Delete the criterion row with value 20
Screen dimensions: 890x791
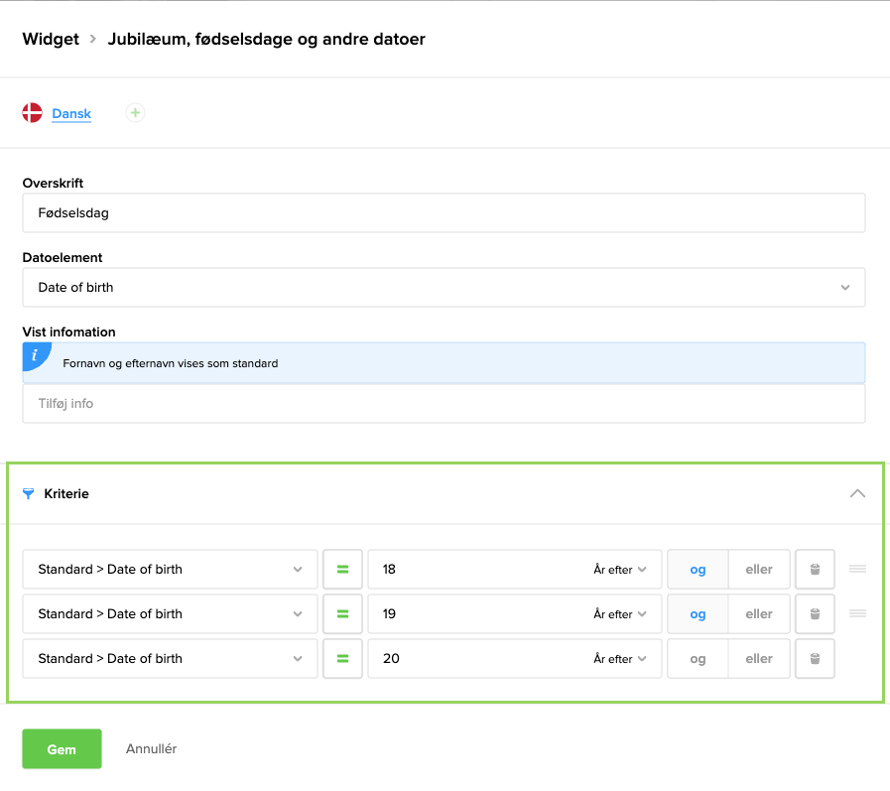815,659
